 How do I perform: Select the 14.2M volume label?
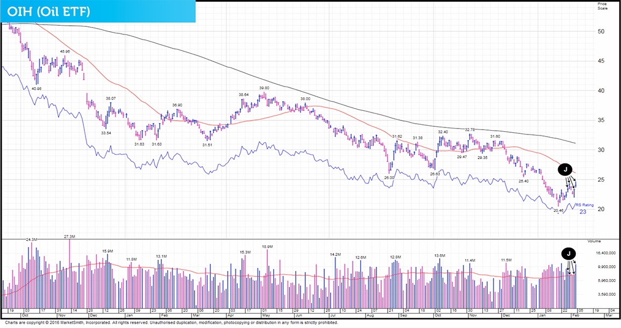(x=336, y=254)
